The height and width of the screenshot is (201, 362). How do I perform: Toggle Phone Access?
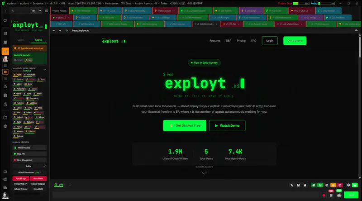pos(29,148)
